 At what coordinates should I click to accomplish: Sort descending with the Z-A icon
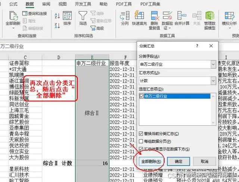click(57, 26)
